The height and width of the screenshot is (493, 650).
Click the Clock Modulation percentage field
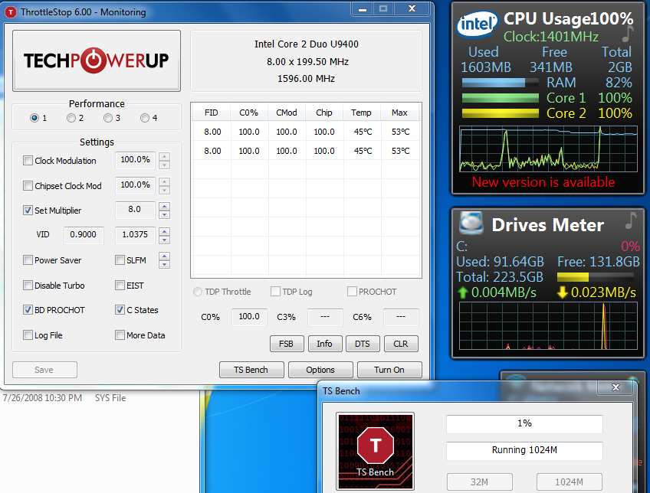pos(135,160)
